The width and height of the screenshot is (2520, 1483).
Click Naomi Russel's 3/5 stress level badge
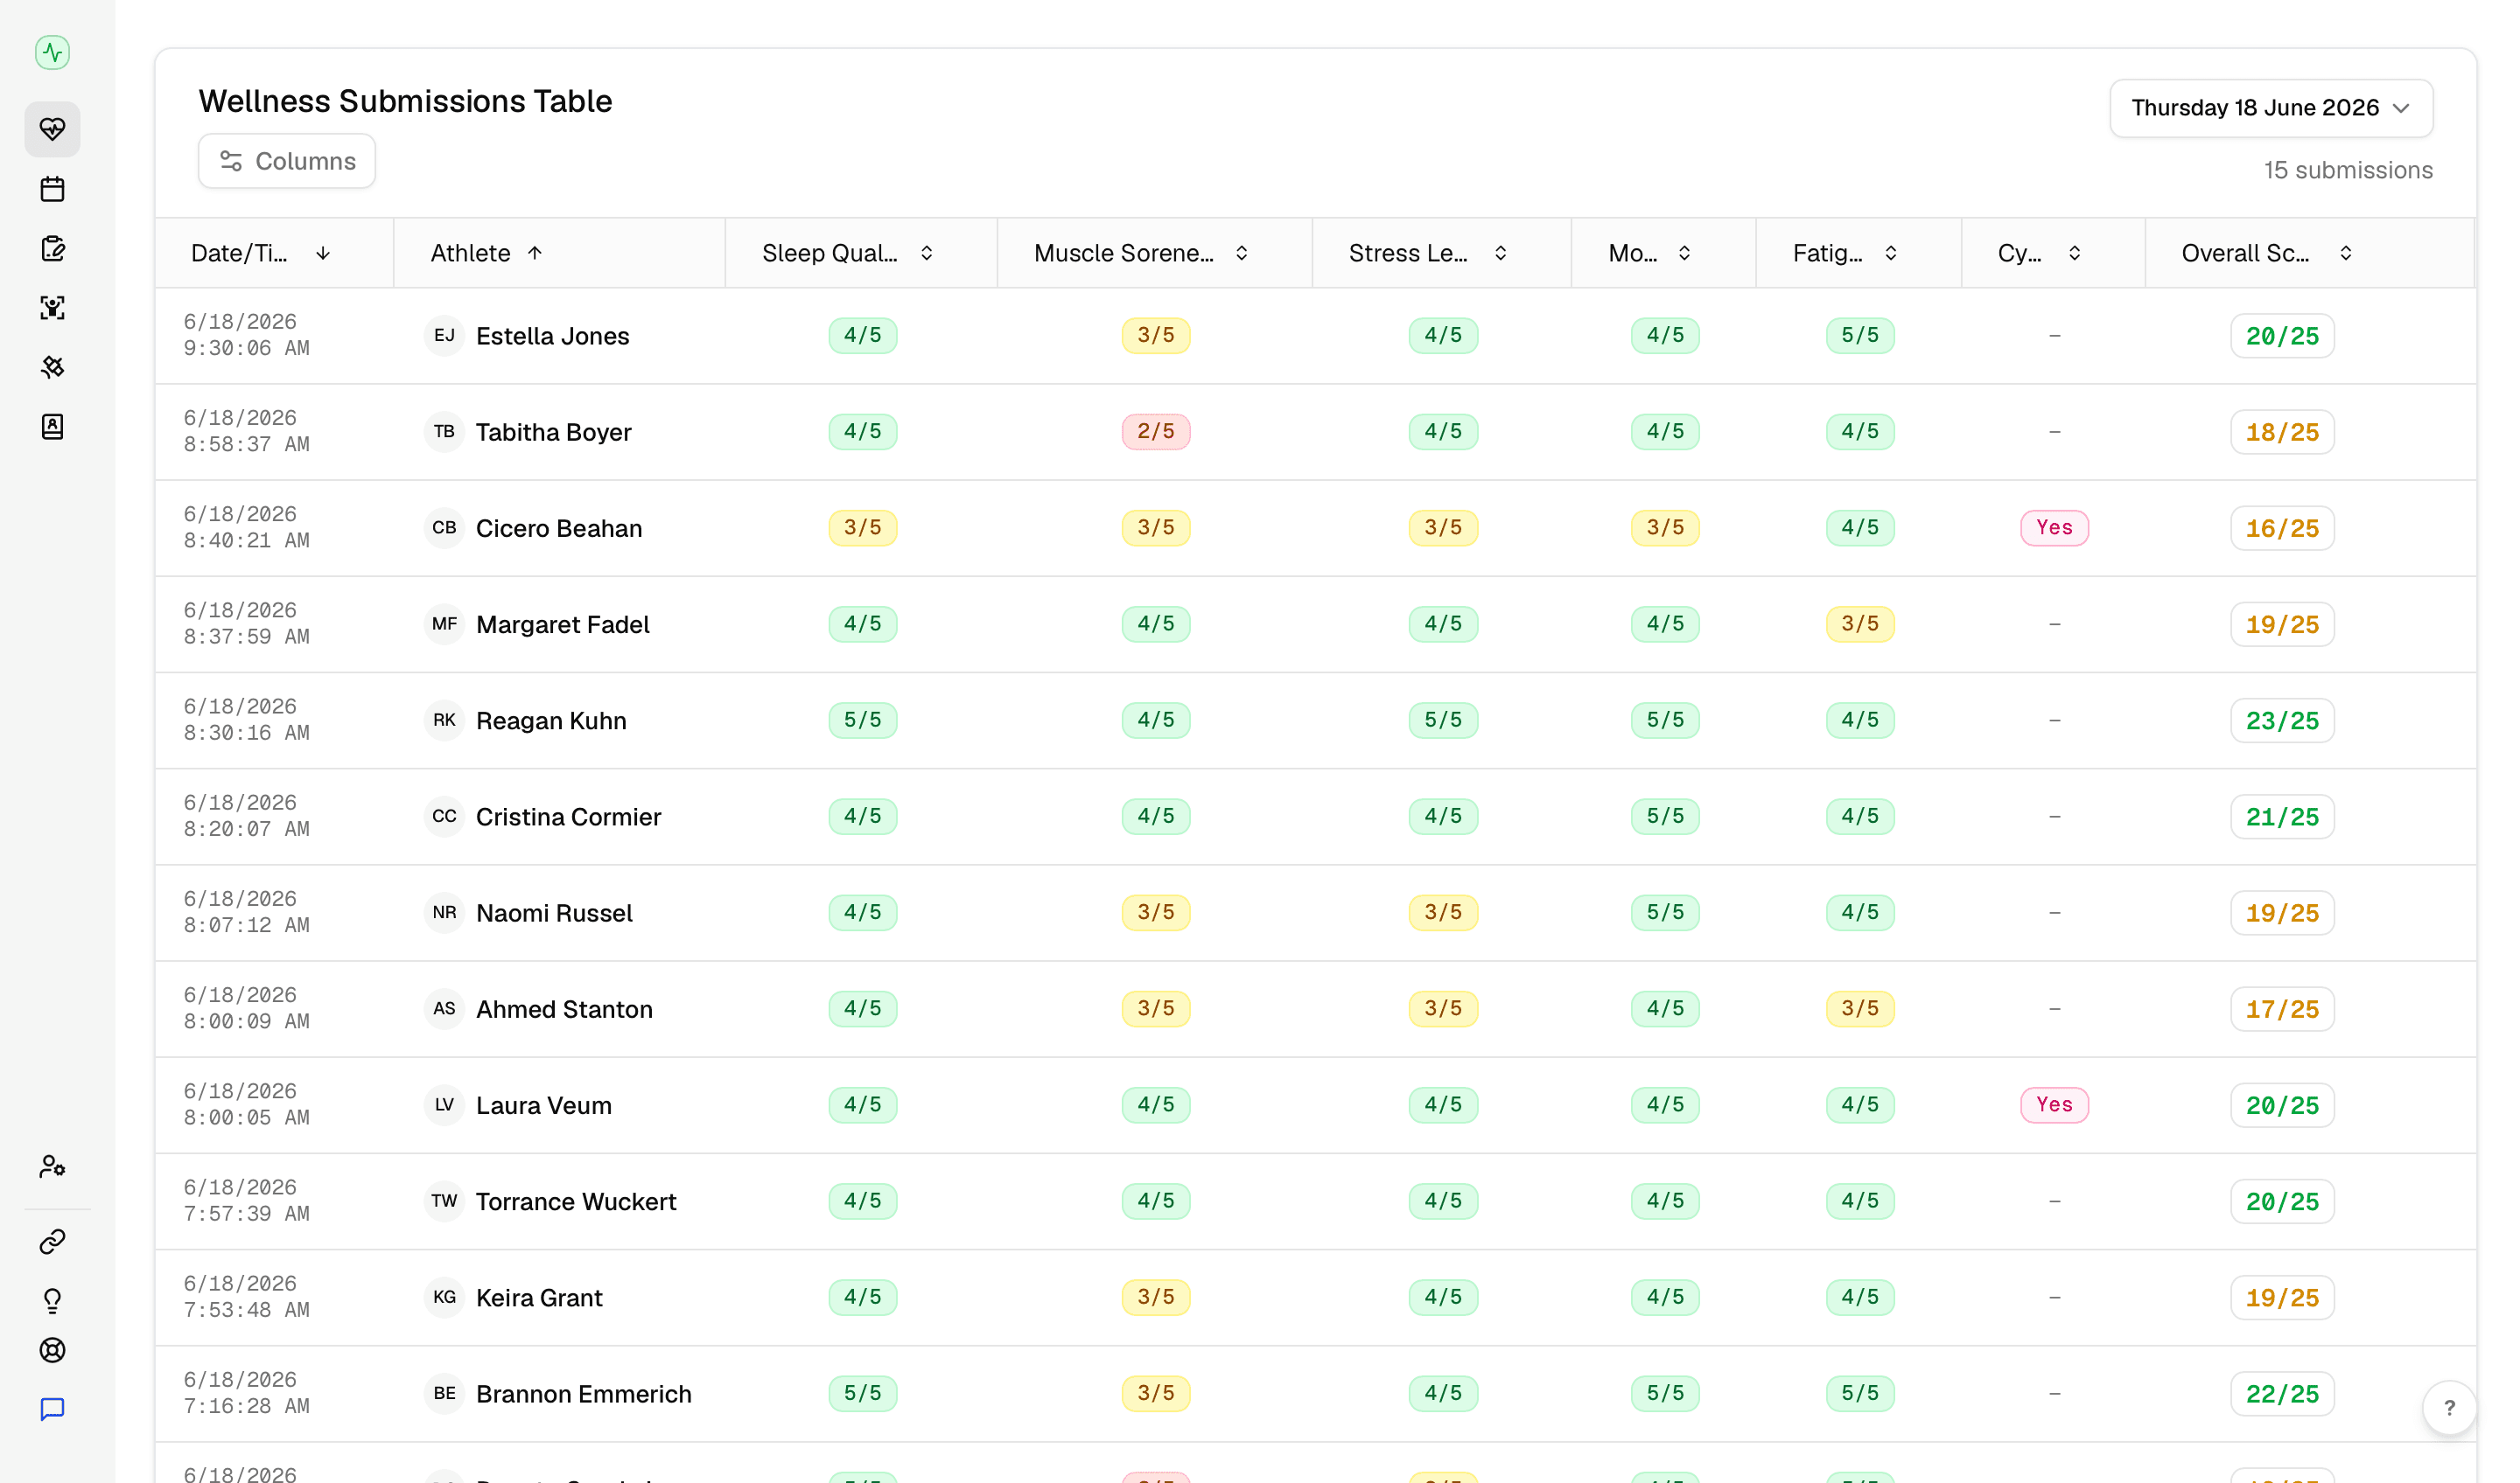tap(1442, 912)
